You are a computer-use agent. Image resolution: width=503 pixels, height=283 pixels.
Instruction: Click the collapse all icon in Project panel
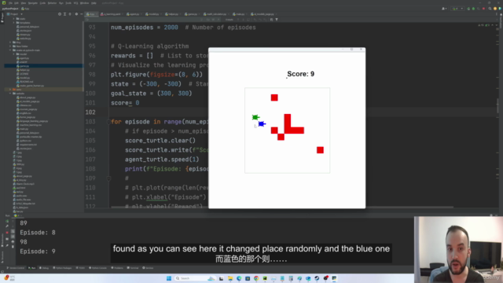[70, 14]
